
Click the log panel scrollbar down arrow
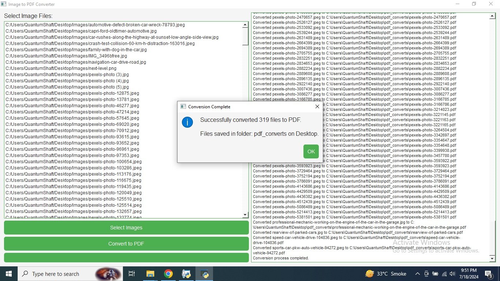coord(492,259)
